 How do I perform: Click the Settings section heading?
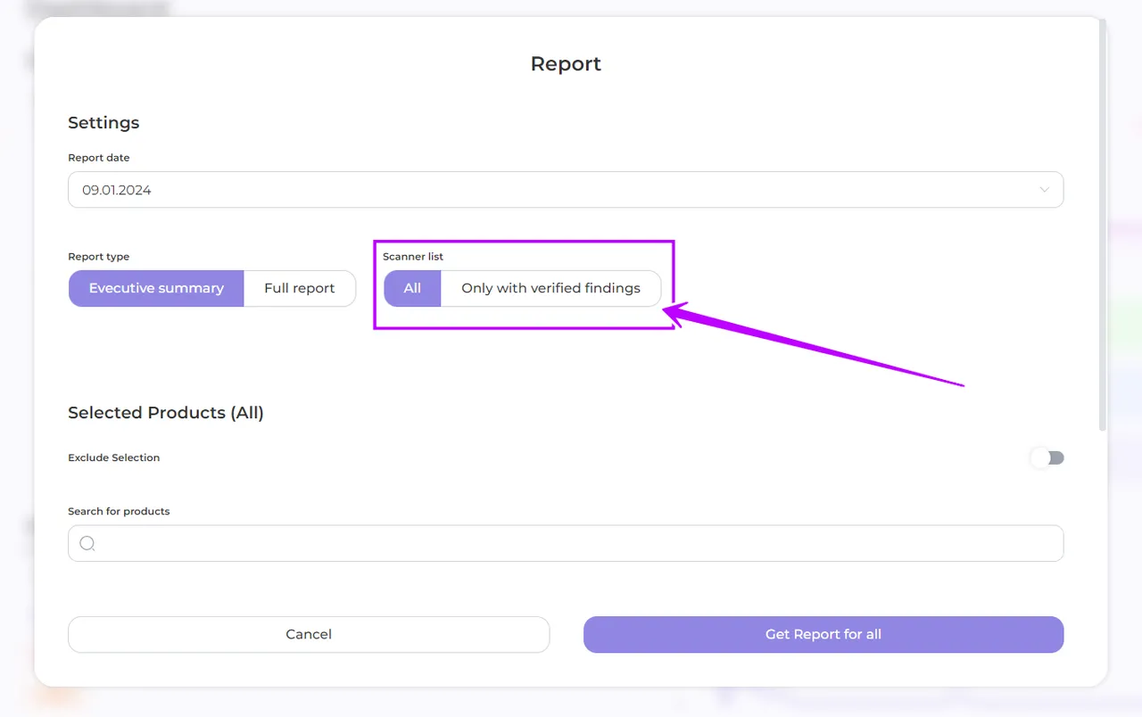[103, 122]
